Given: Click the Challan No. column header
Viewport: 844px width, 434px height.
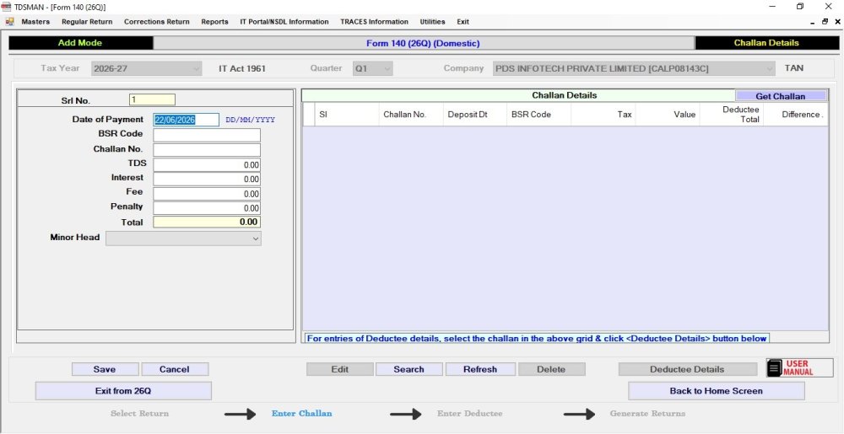Looking at the screenshot, I should tap(411, 115).
